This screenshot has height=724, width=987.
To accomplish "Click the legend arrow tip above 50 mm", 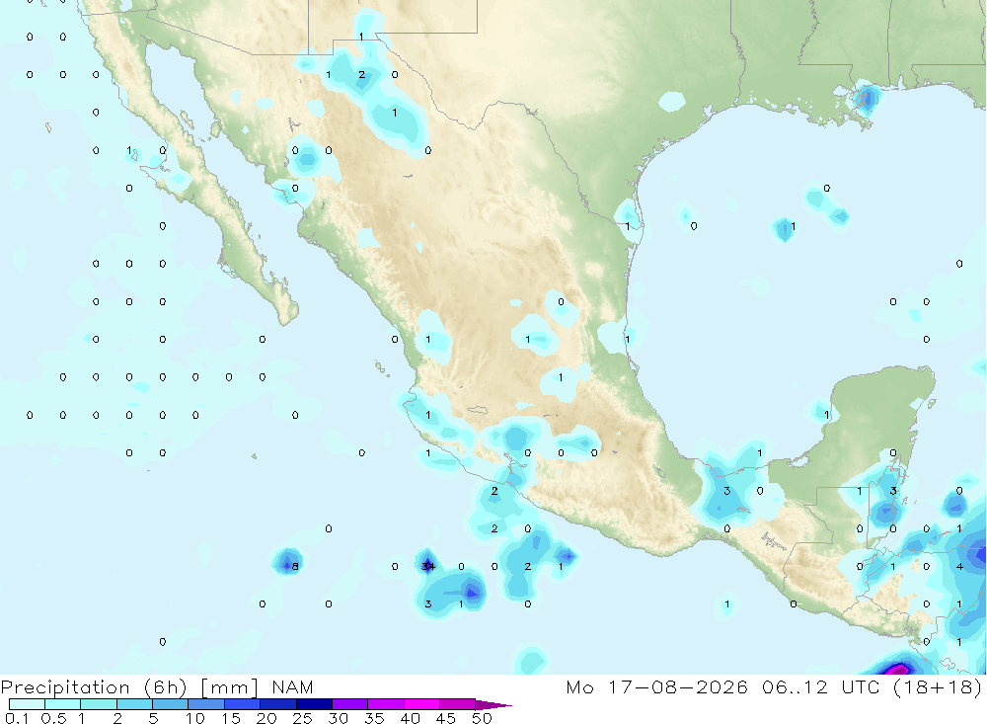I will point(494,705).
